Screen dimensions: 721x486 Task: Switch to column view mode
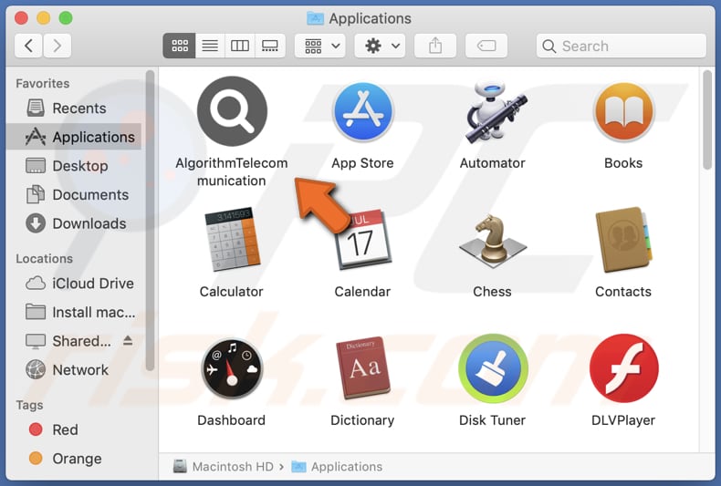click(x=239, y=46)
